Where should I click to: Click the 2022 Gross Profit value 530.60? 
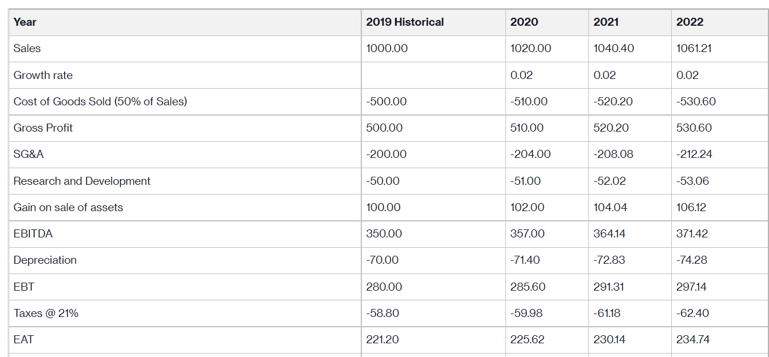[694, 128]
